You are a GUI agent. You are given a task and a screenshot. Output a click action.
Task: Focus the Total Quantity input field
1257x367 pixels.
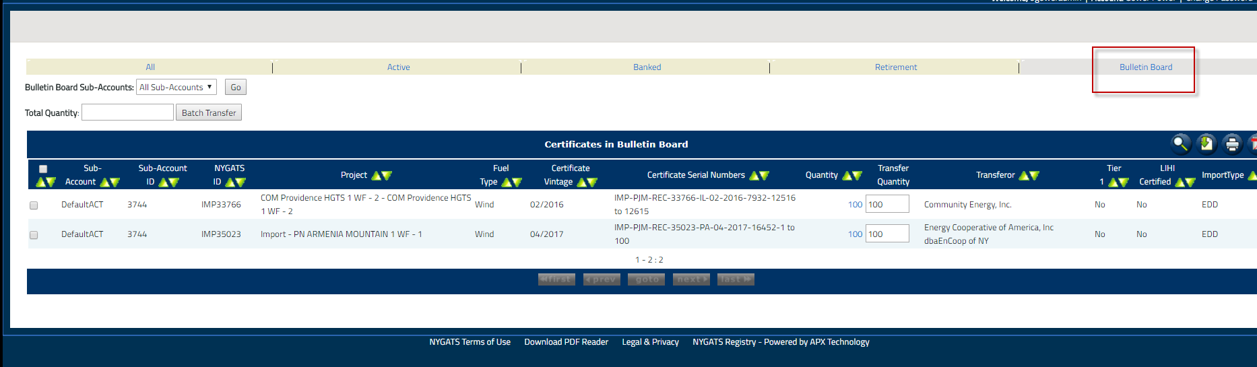127,112
